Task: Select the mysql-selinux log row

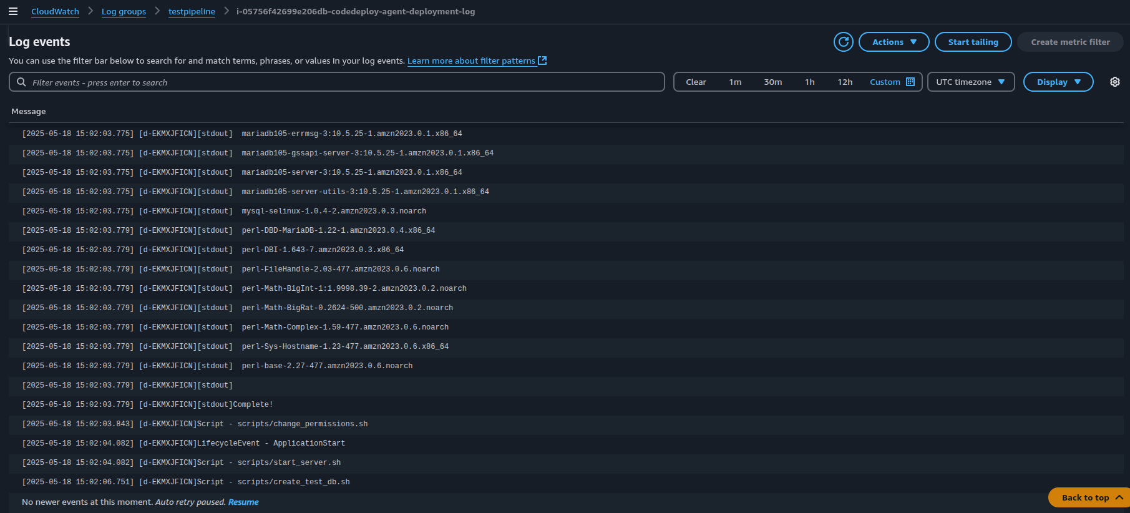Action: pyautogui.click(x=566, y=211)
